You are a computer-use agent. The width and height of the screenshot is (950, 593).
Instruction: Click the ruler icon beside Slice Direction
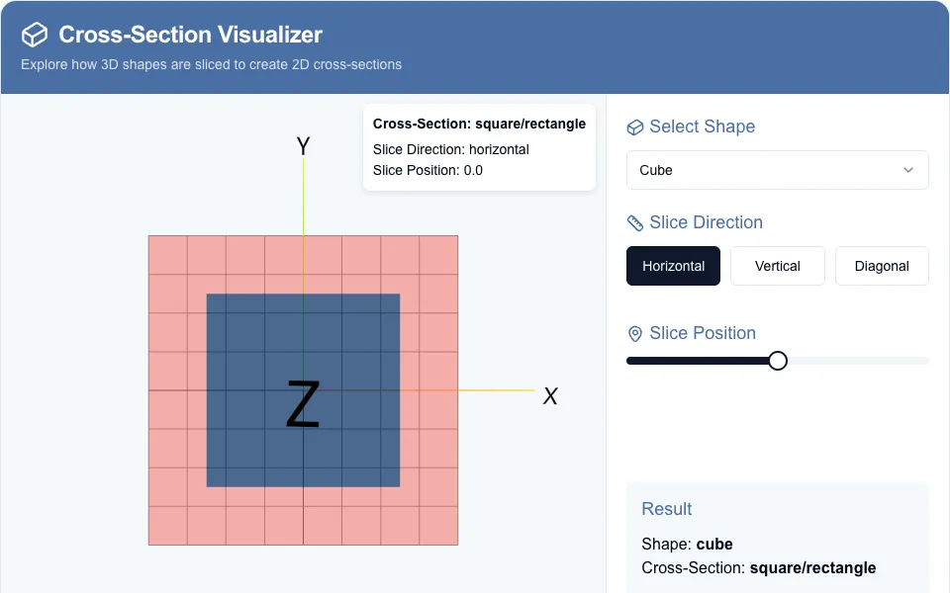tap(634, 223)
